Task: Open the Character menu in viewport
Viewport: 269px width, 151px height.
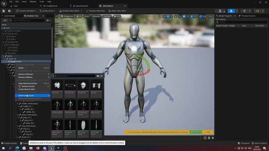Action: (x=96, y=16)
